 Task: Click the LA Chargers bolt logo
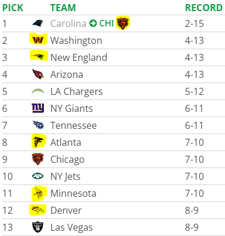coord(37,91)
